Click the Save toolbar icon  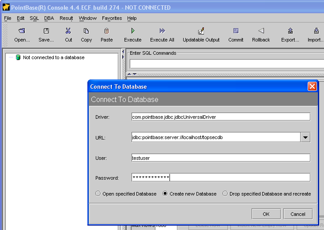(46, 31)
